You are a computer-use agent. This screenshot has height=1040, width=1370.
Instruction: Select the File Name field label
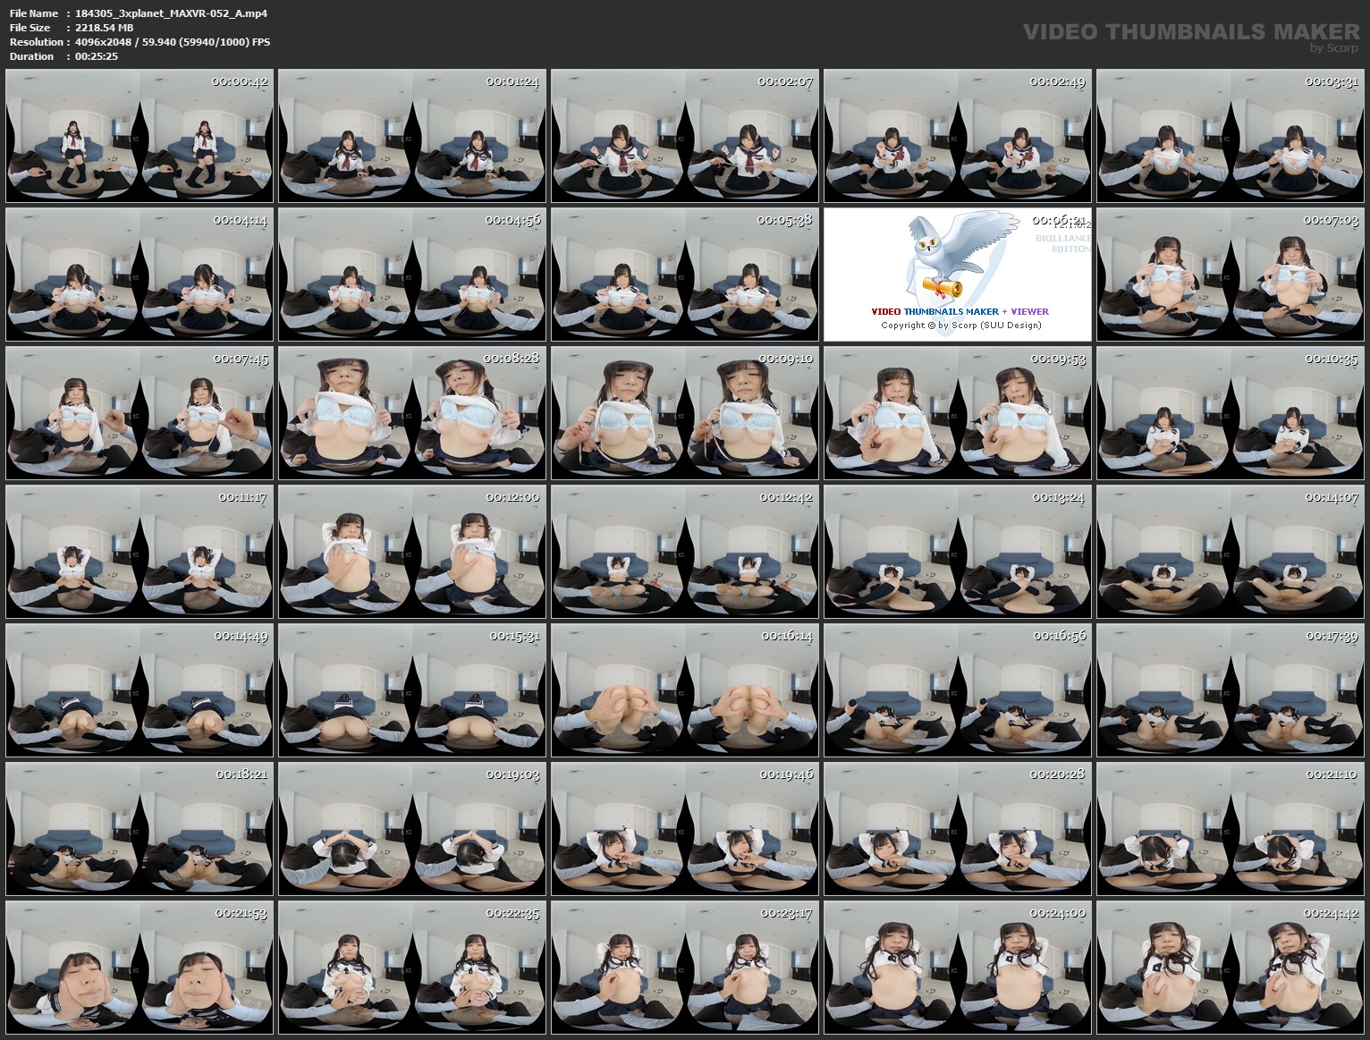[32, 13]
